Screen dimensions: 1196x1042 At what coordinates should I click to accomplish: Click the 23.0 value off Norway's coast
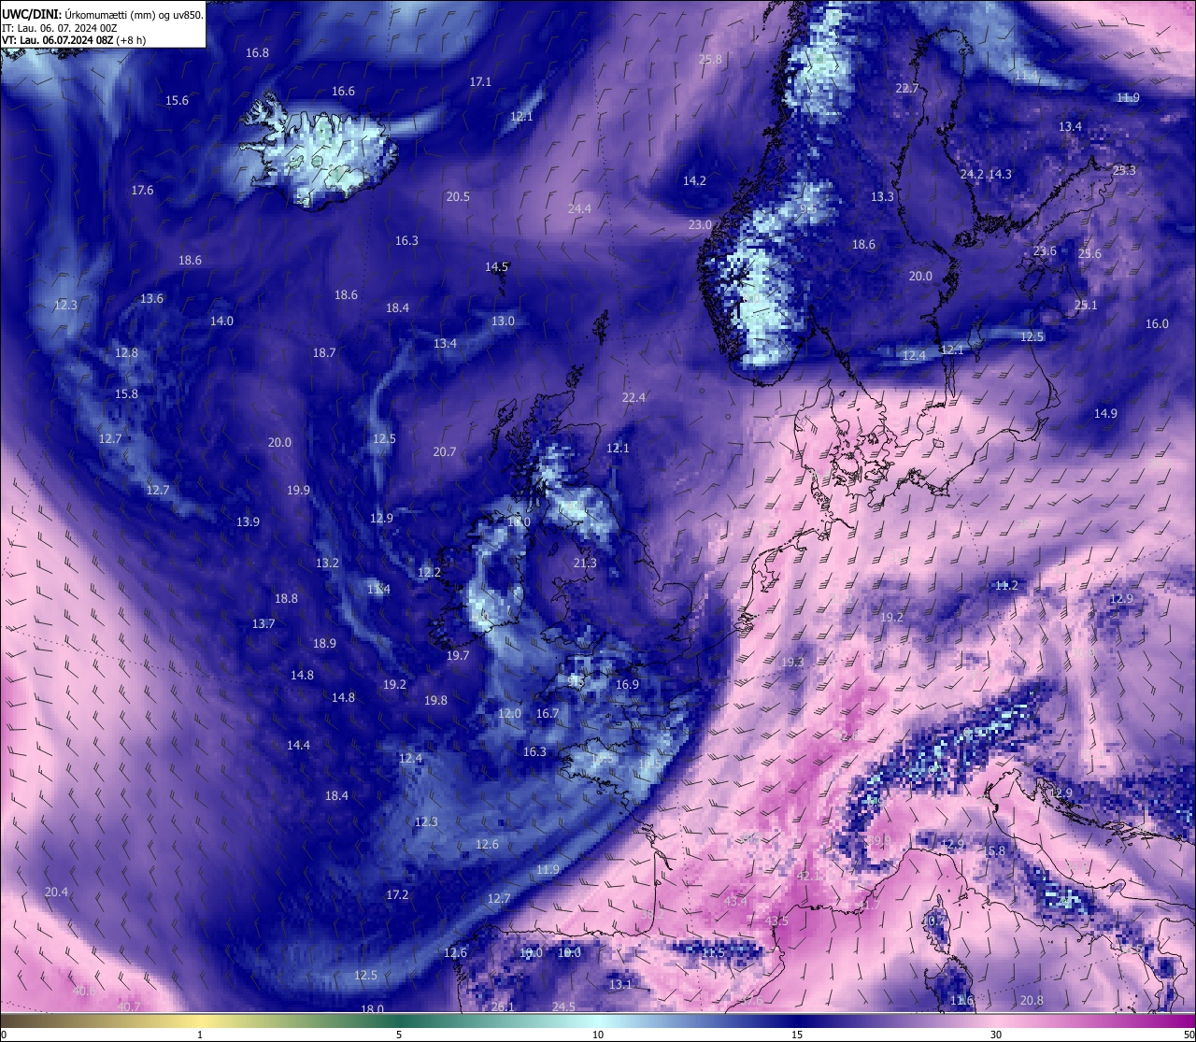700,225
